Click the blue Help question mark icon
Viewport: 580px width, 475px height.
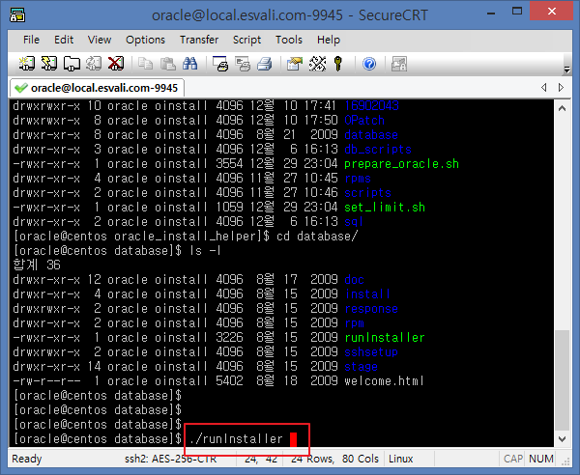tap(369, 64)
